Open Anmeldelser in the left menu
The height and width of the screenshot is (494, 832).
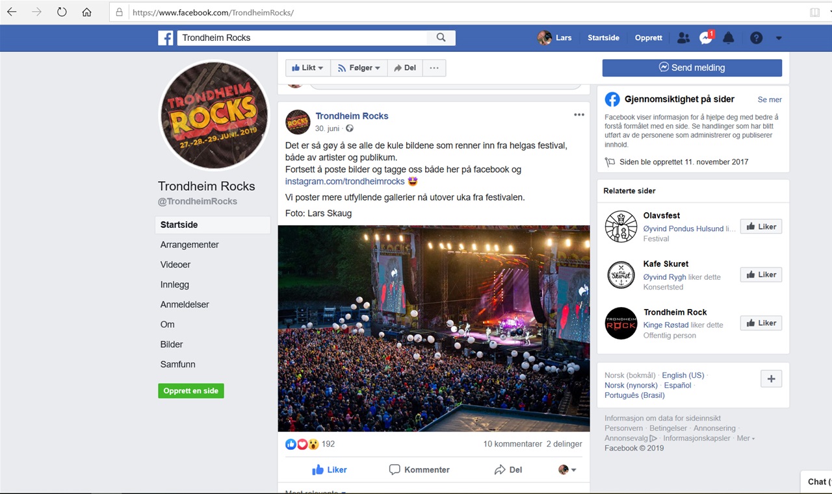[x=185, y=304]
